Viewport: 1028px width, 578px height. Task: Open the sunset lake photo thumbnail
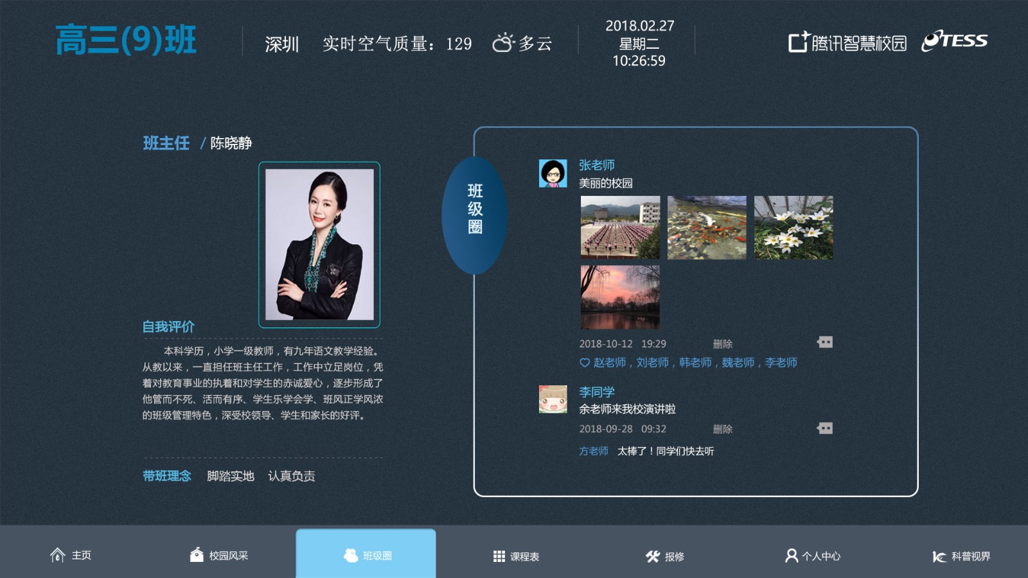620,297
